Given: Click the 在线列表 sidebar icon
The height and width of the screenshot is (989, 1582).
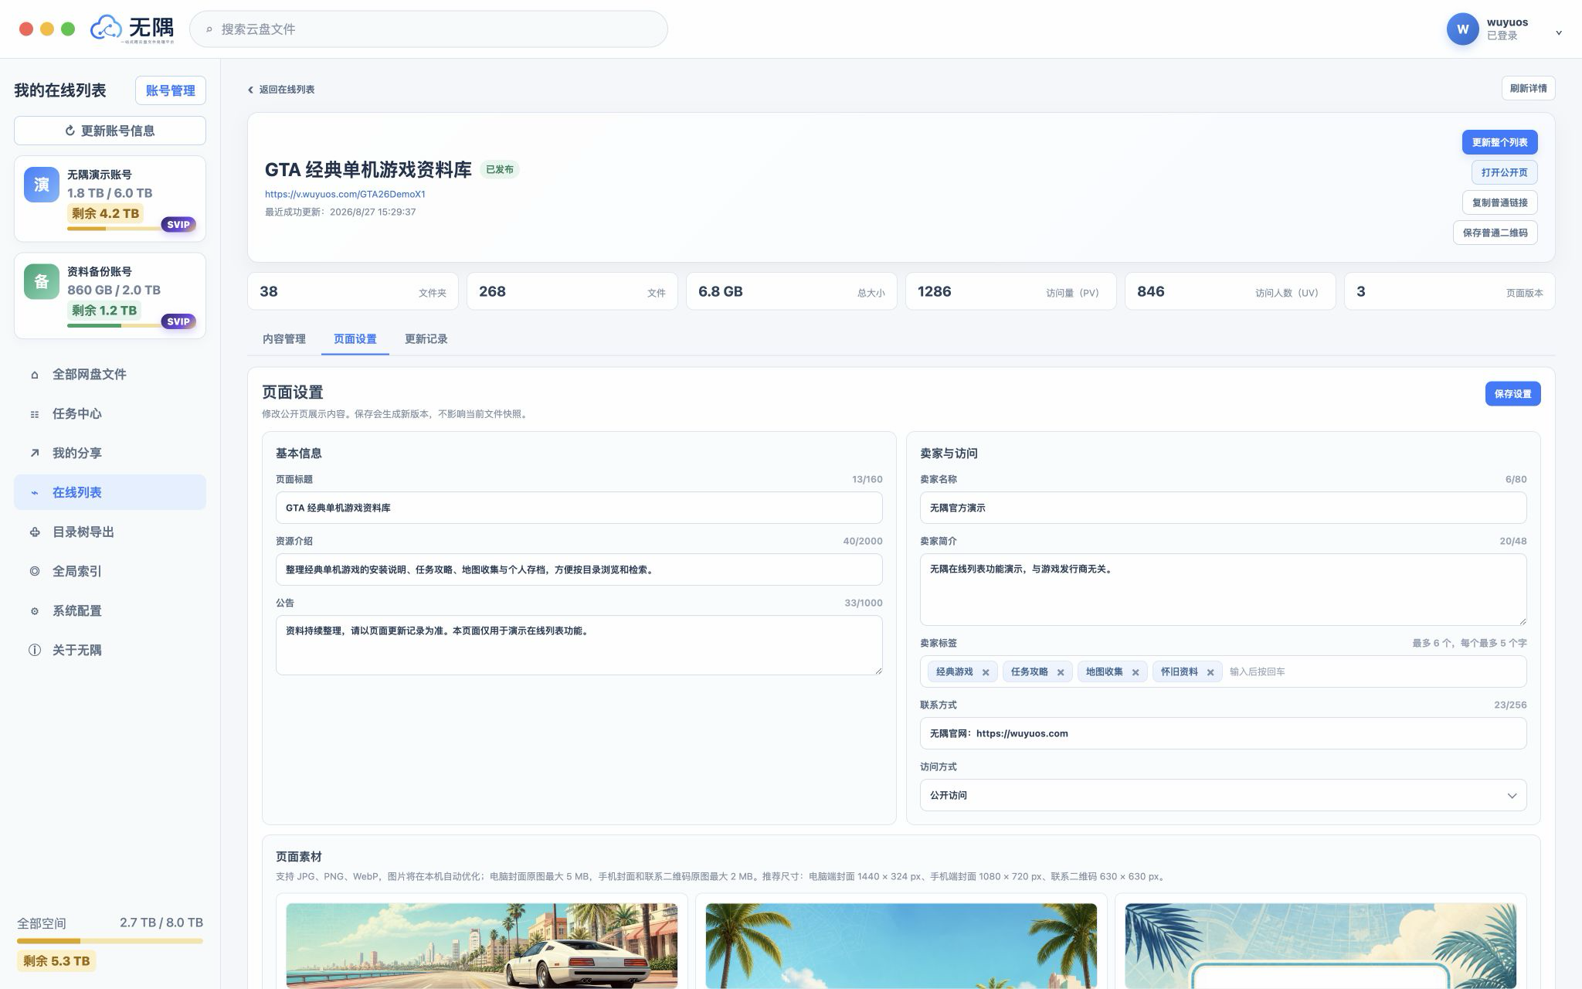Looking at the screenshot, I should tap(35, 493).
